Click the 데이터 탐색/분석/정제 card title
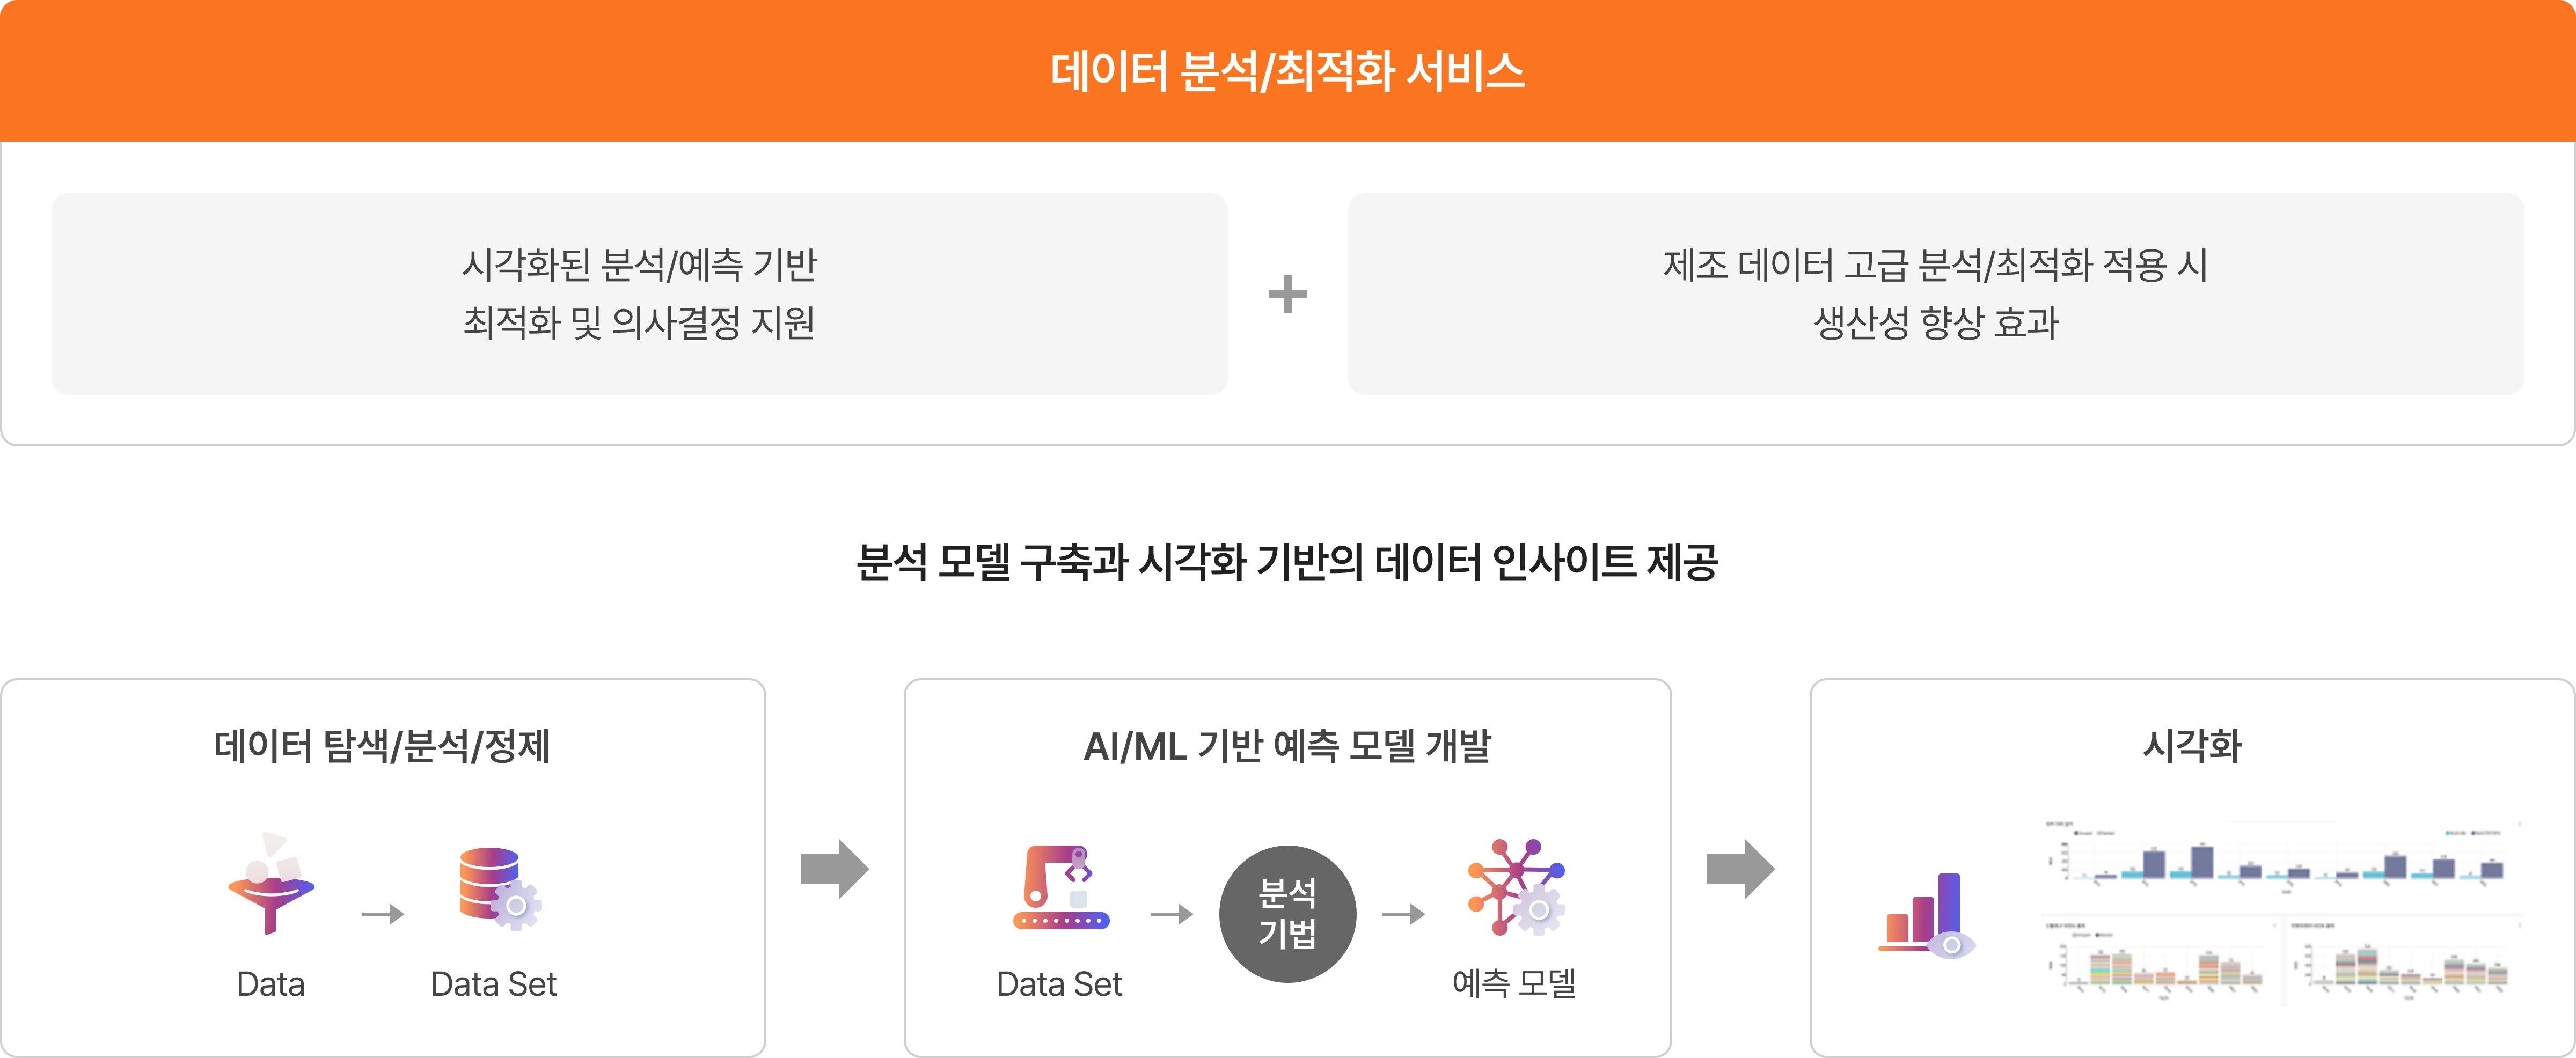 (x=382, y=746)
